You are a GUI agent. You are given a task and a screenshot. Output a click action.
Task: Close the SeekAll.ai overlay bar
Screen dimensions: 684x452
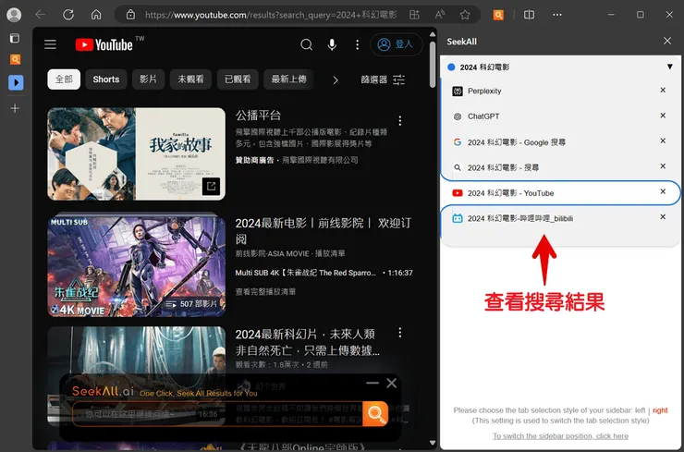point(391,383)
